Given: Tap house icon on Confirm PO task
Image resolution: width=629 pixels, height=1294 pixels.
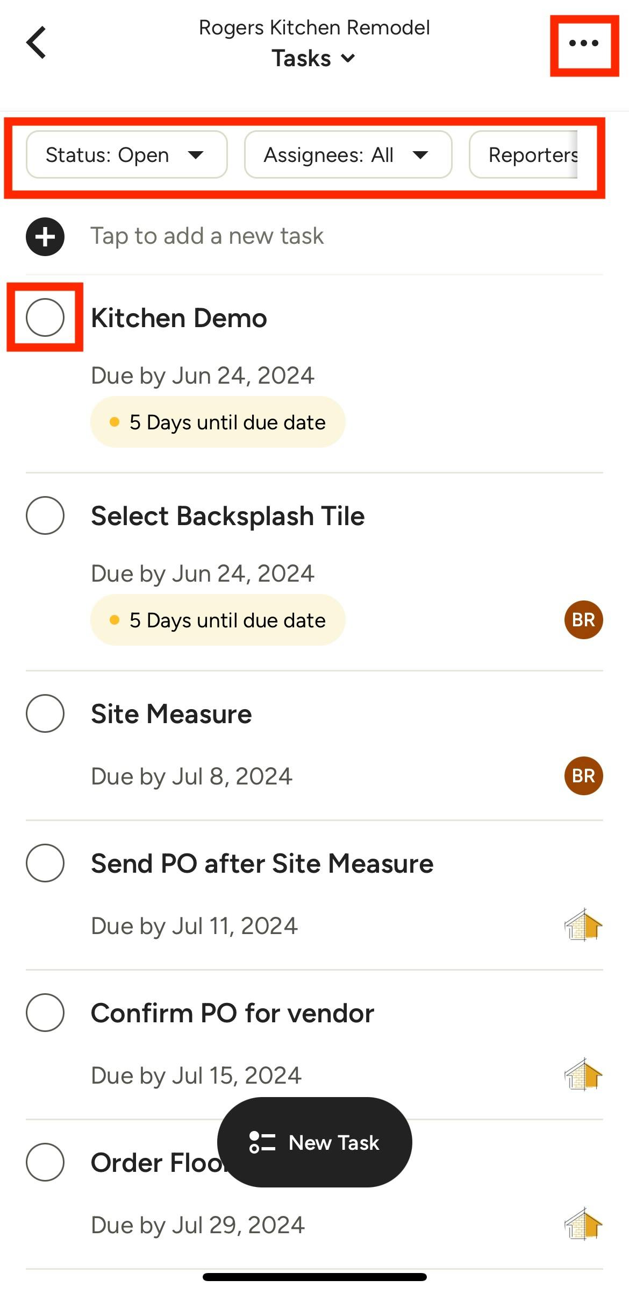Looking at the screenshot, I should click(x=583, y=1074).
